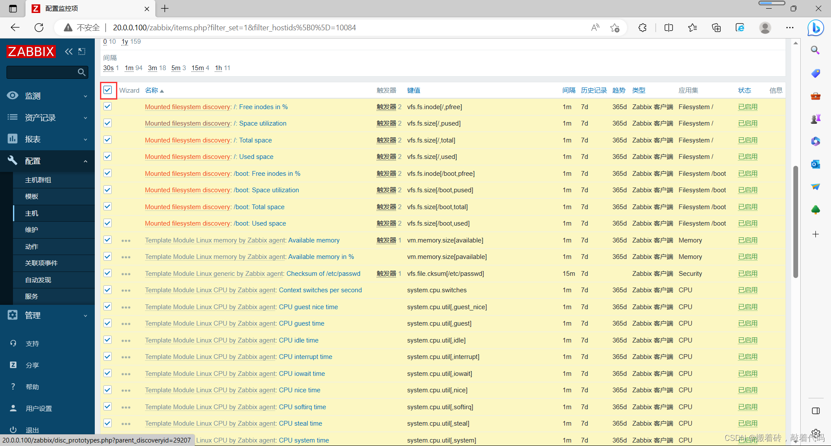Expand the 管理 administration menu
The width and height of the screenshot is (831, 446).
pyautogui.click(x=47, y=315)
